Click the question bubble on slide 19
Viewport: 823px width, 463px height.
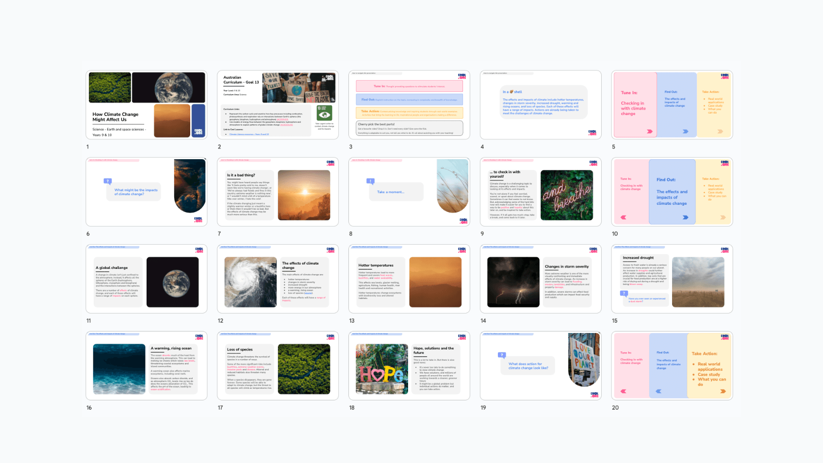(502, 354)
